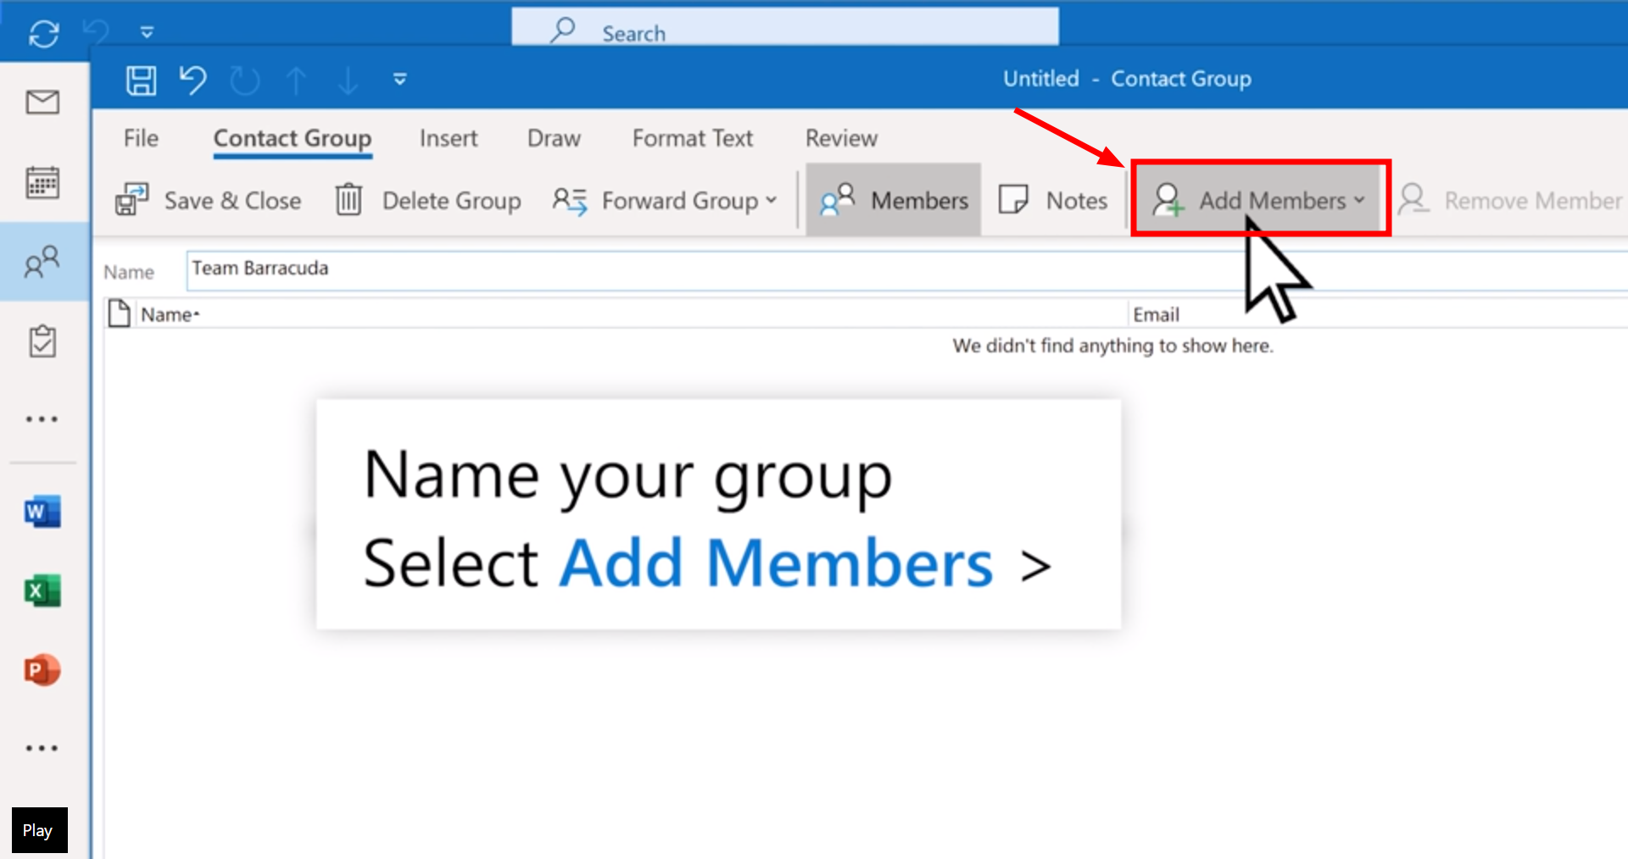This screenshot has height=859, width=1628.
Task: Open the Insert ribbon tab
Action: (x=448, y=137)
